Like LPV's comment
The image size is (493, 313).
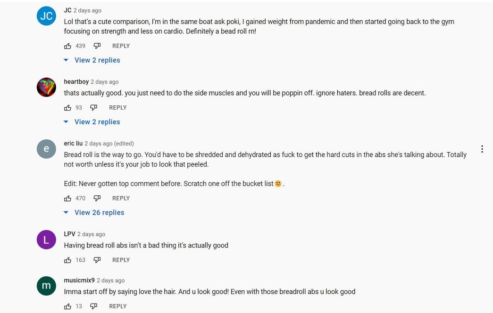click(67, 260)
